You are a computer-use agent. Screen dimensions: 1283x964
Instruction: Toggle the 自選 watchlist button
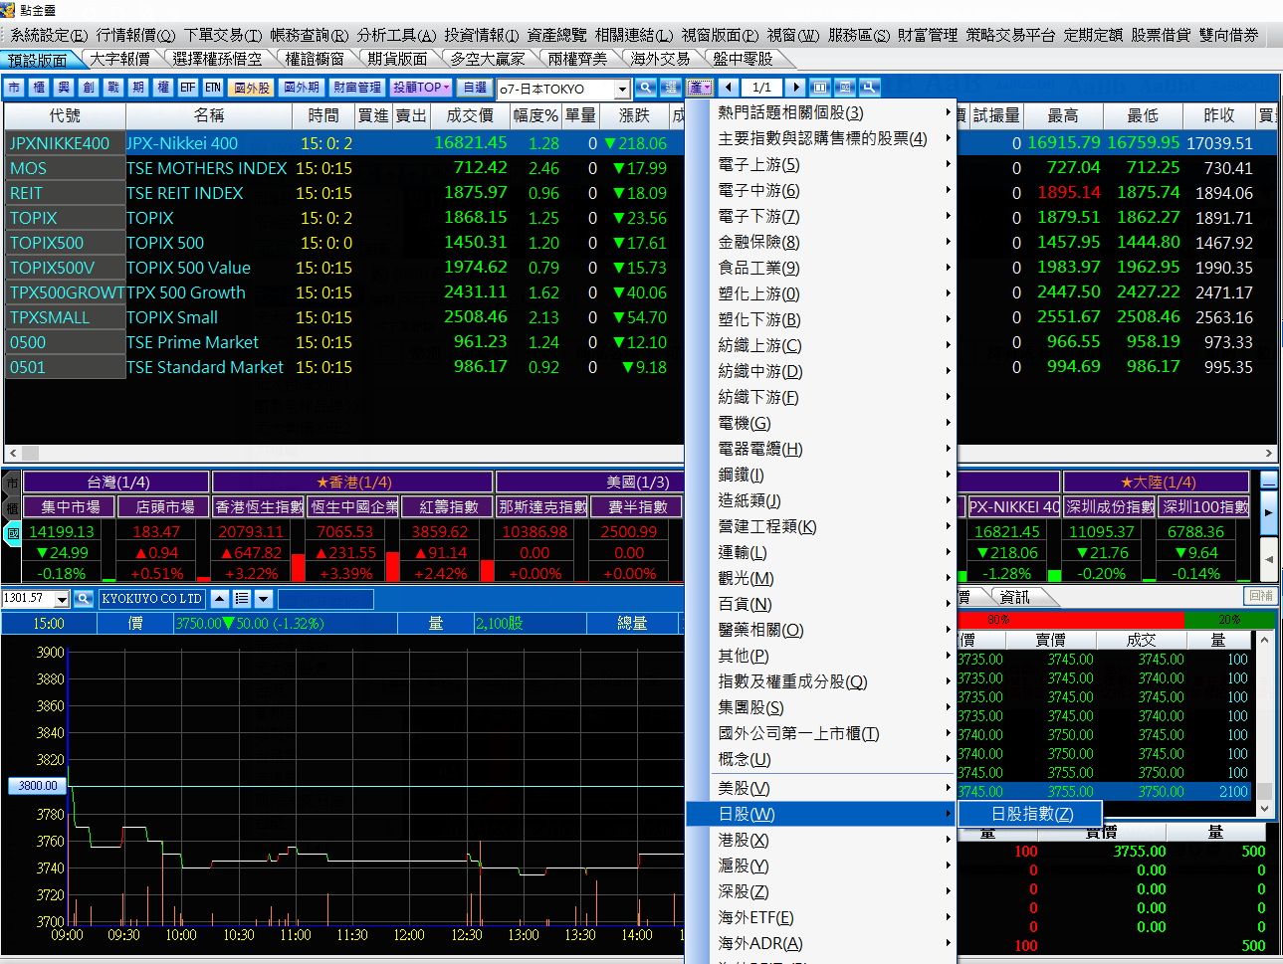click(475, 88)
